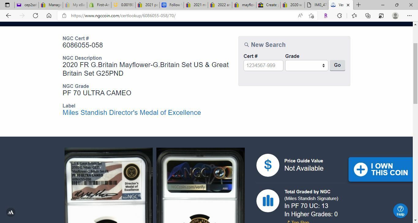View site information lock icon

[x=64, y=16]
